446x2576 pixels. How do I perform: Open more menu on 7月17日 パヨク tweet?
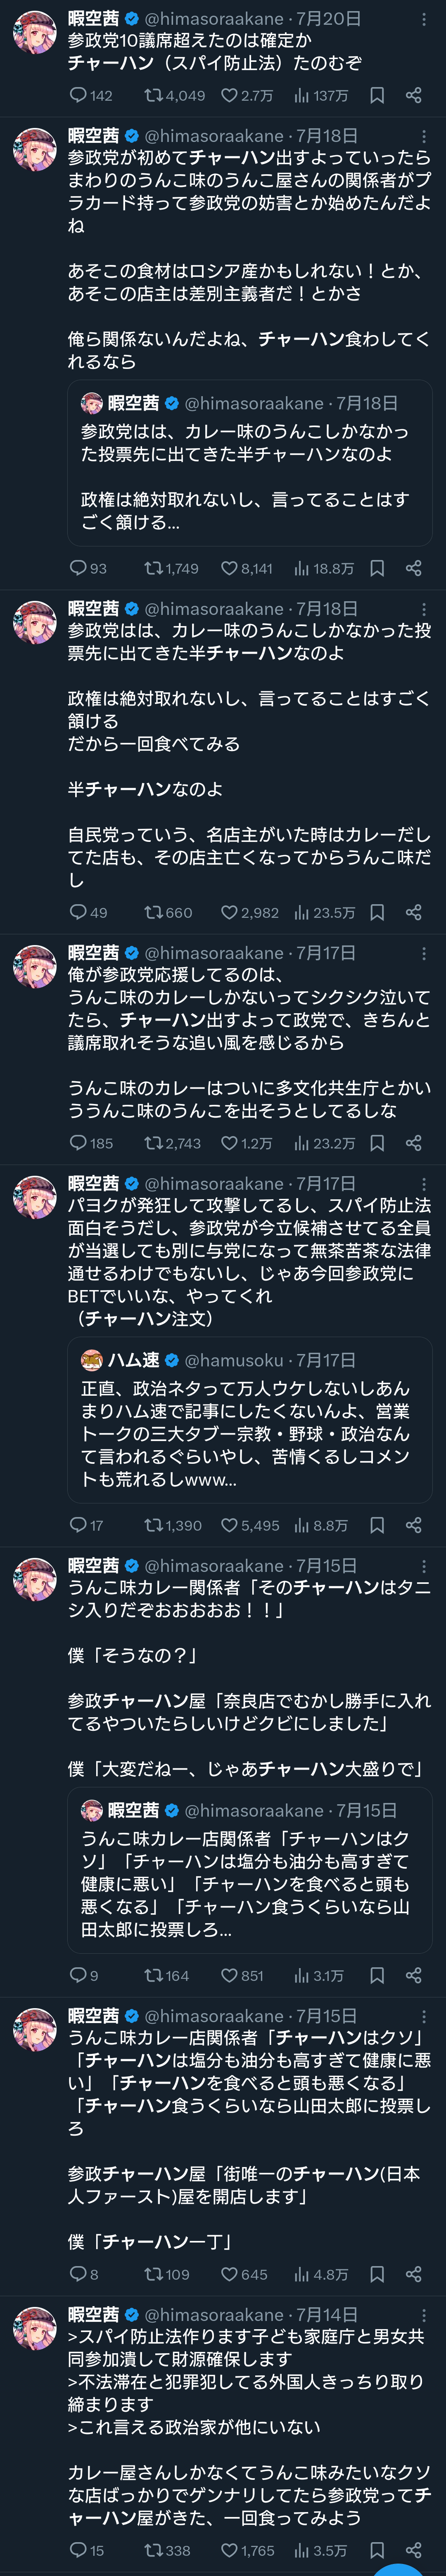click(x=424, y=1184)
